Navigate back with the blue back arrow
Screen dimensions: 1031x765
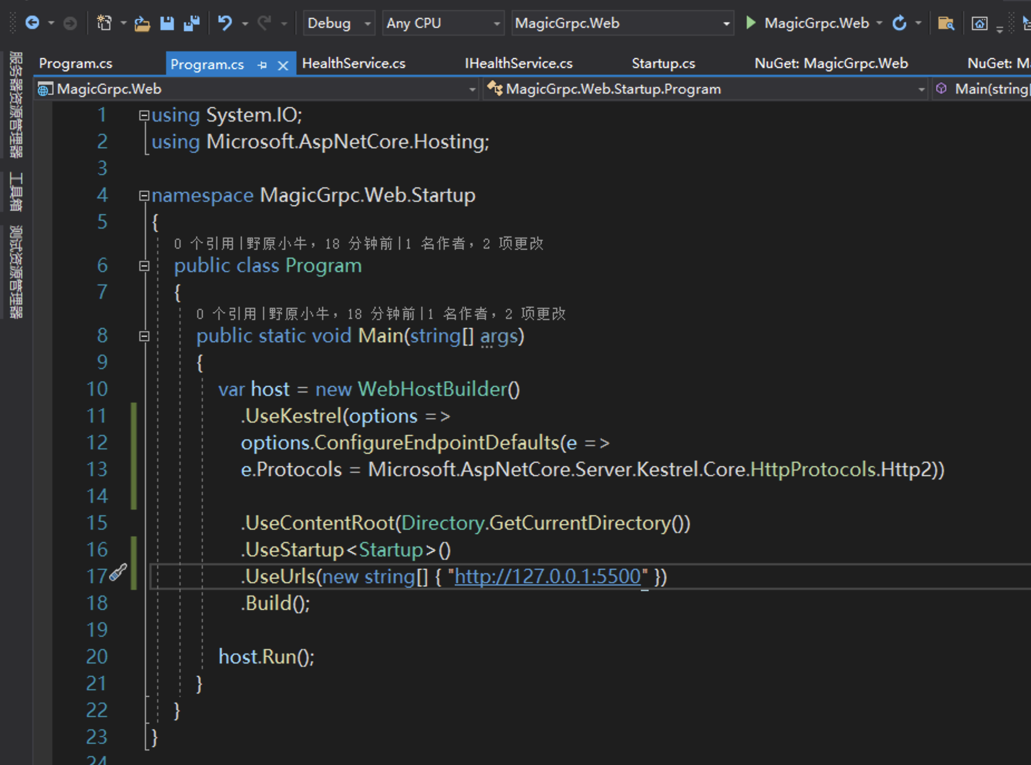pos(33,23)
